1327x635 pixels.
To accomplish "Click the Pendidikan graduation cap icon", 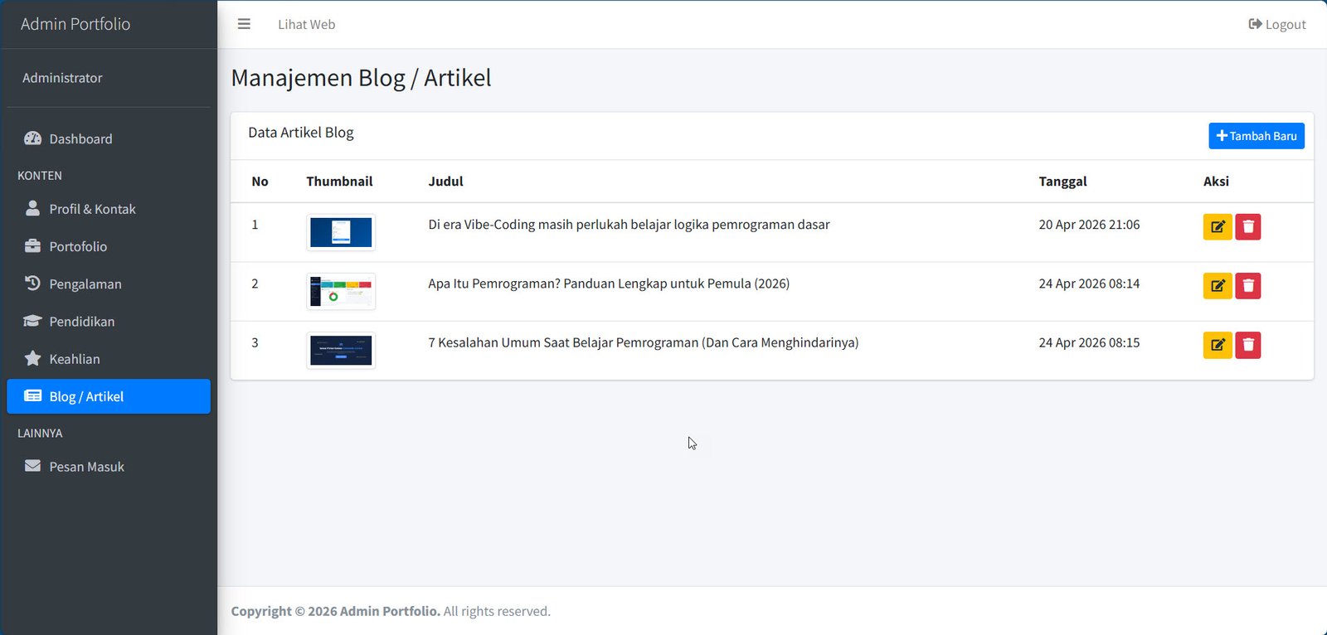I will pos(32,321).
